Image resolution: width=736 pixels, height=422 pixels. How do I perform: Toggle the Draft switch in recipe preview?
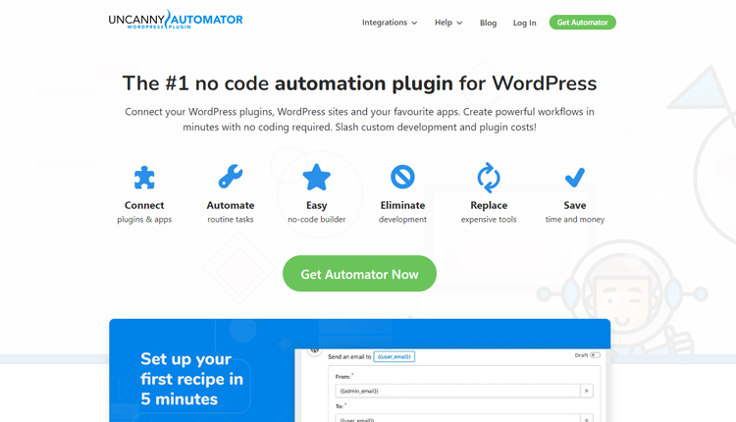tap(596, 355)
